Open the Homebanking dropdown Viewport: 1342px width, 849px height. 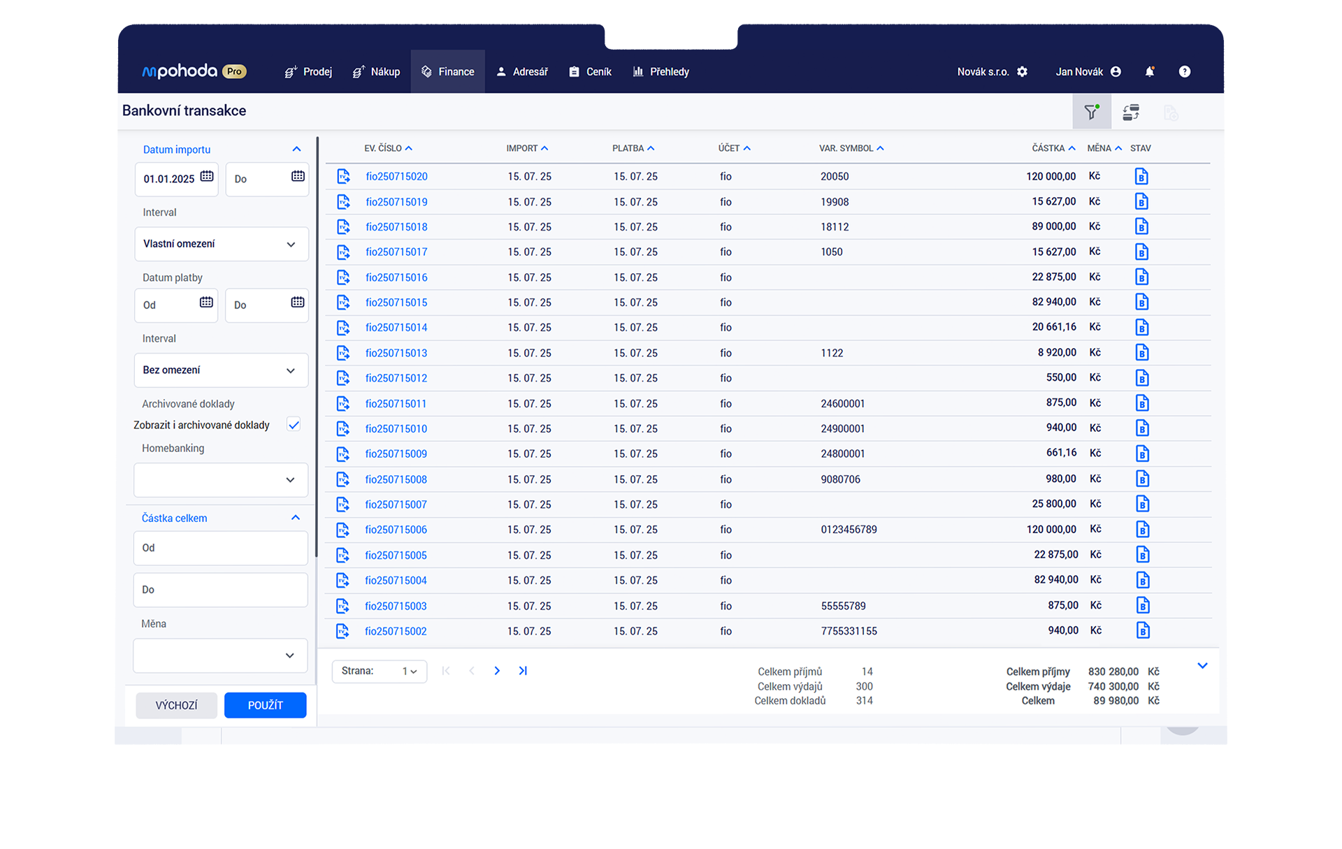(221, 480)
